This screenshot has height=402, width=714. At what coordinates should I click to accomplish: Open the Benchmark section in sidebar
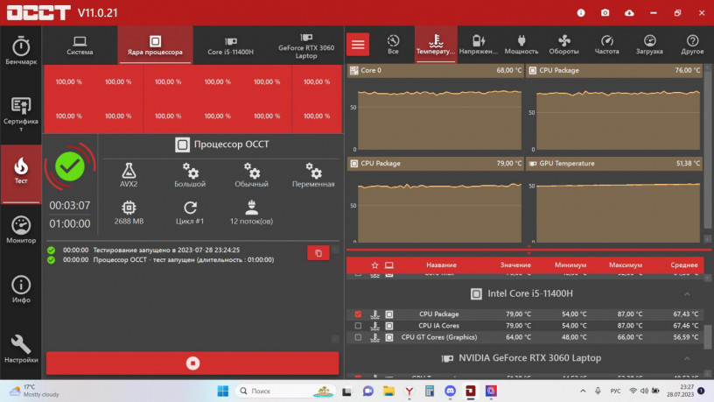21,51
